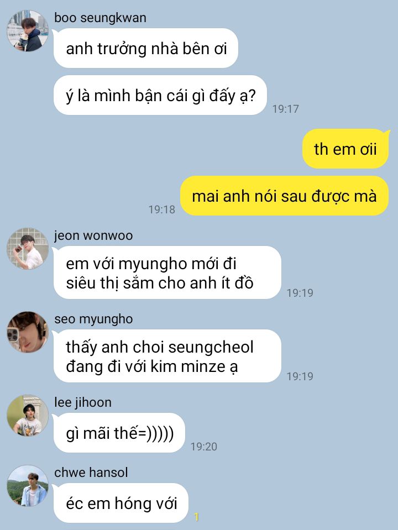This screenshot has width=398, height=530.
Task: Tap the seo myungho sender name
Action: [x=93, y=319]
